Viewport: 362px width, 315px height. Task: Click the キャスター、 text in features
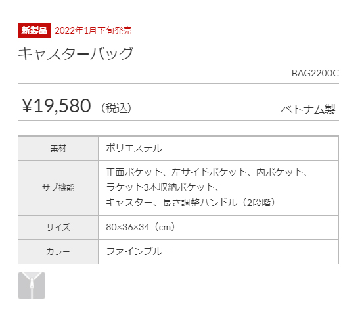[x=132, y=203]
